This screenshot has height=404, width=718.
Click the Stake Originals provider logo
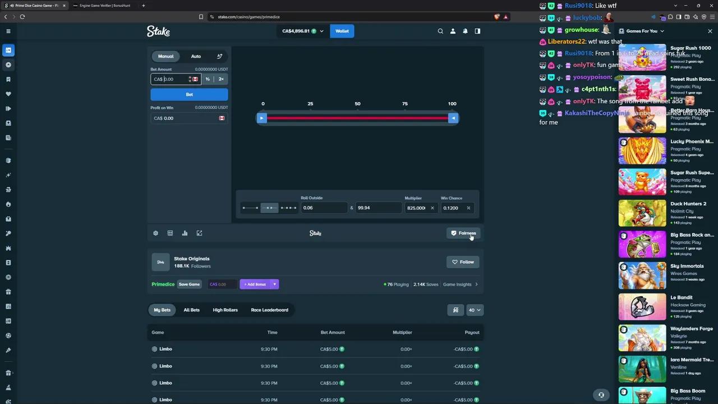pos(160,262)
